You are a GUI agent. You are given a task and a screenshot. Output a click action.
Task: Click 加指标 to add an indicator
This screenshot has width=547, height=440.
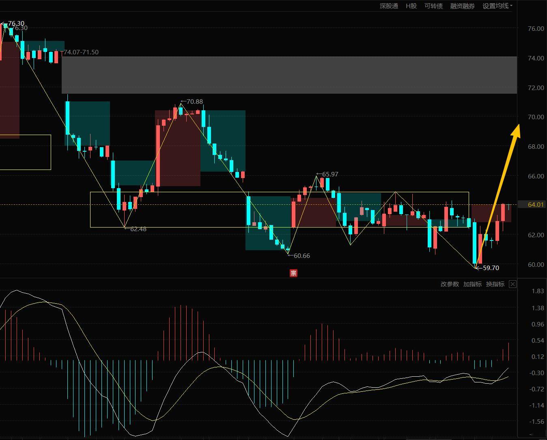point(472,284)
